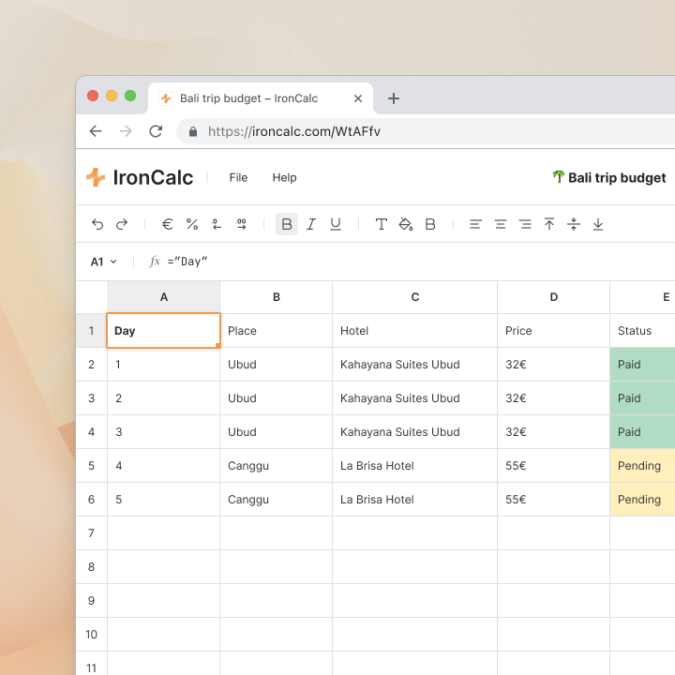Align text left

[475, 224]
